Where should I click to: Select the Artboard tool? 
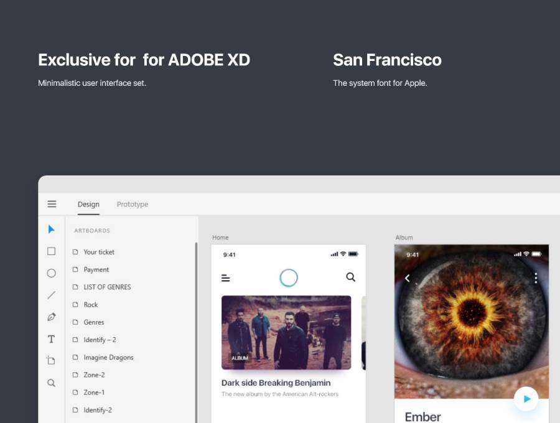coord(52,361)
